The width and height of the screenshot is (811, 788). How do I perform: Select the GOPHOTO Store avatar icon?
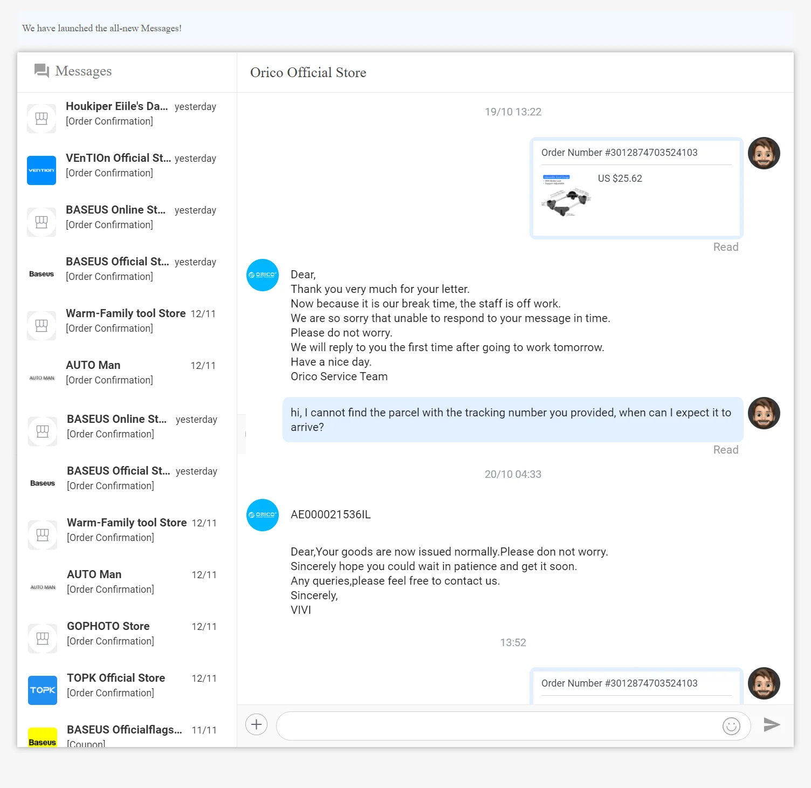(x=43, y=639)
